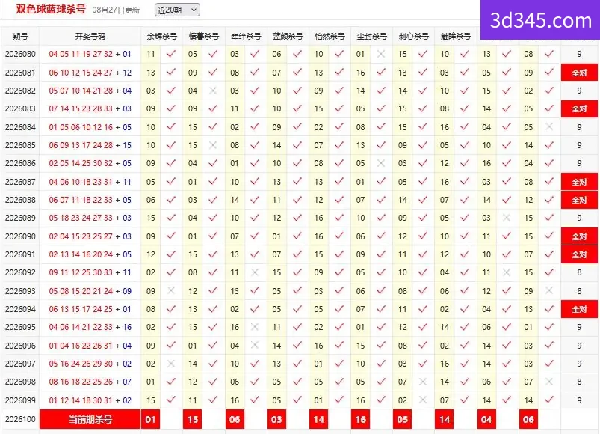Screen dimensions: 600x434
Task: Click the red 当前期杀号 label bar
Action: coord(90,419)
